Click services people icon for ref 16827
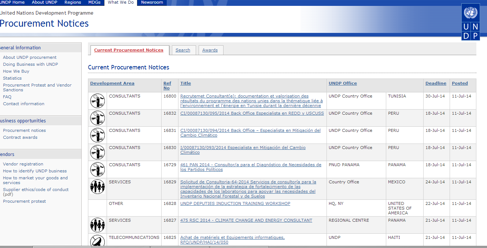 coord(97,225)
